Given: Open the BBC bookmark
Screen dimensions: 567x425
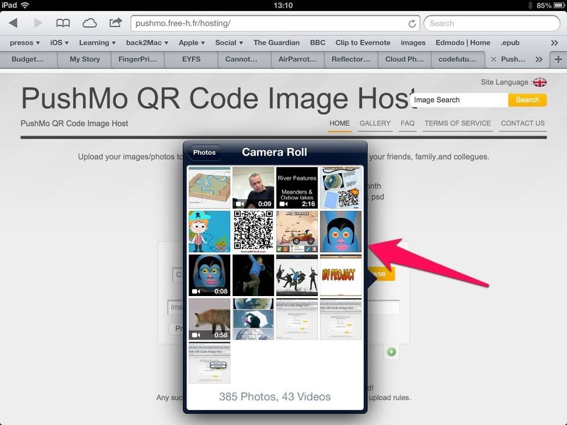Looking at the screenshot, I should coord(318,43).
